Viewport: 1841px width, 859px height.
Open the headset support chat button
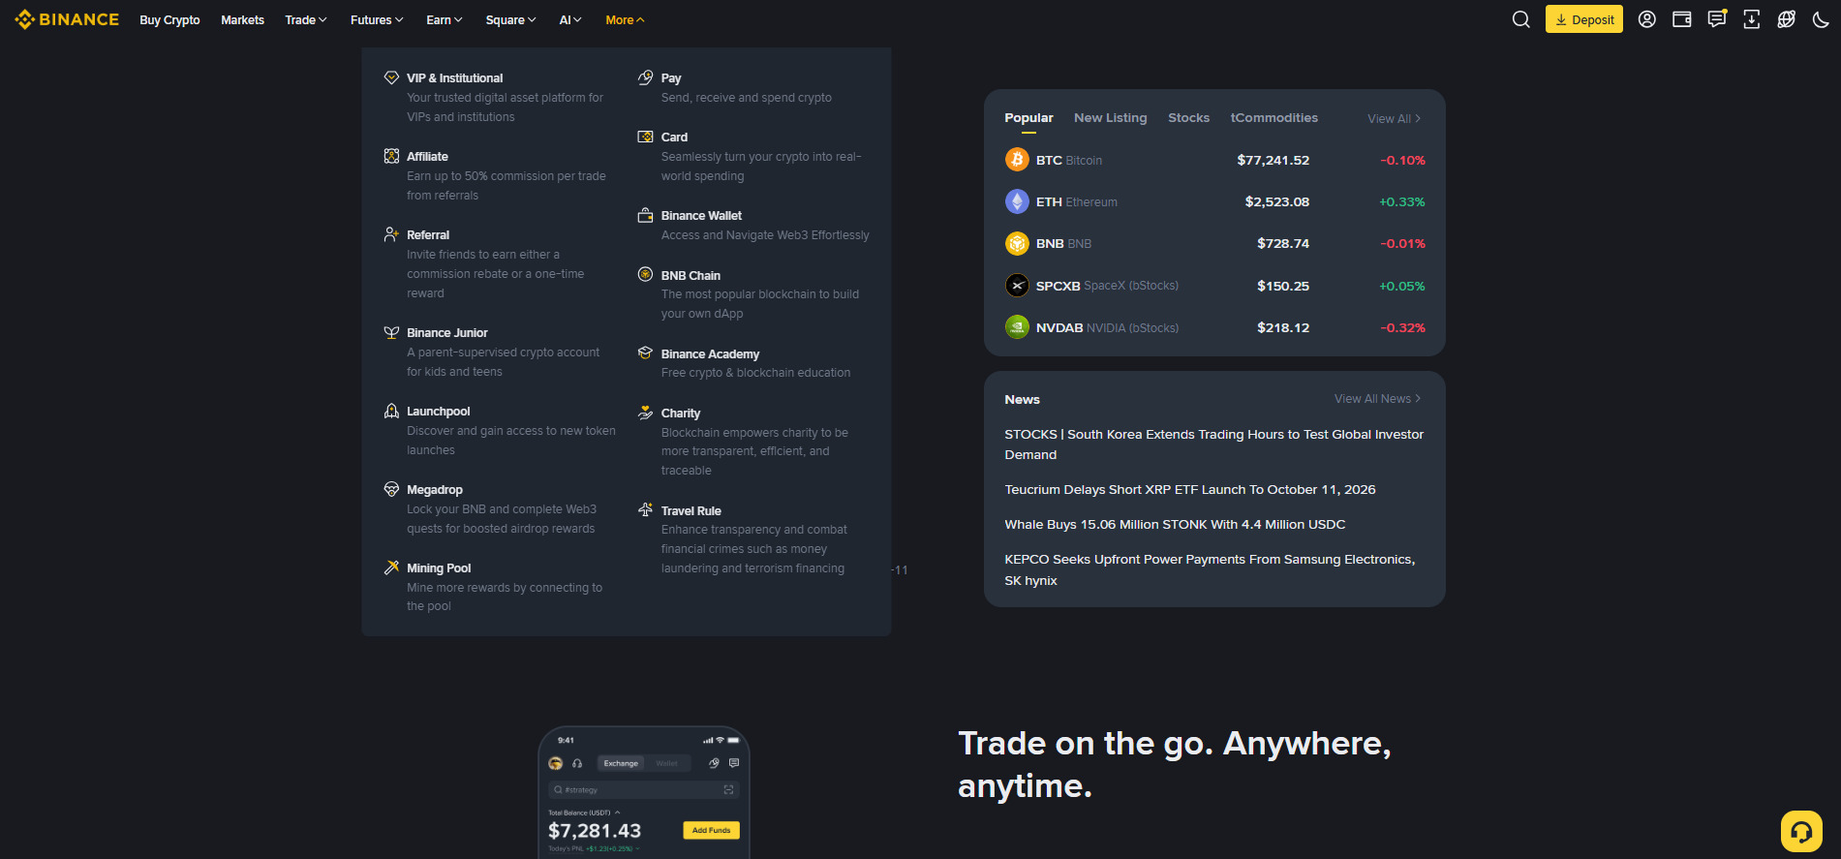1801,831
